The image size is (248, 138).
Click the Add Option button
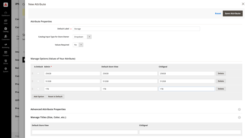(x=39, y=97)
